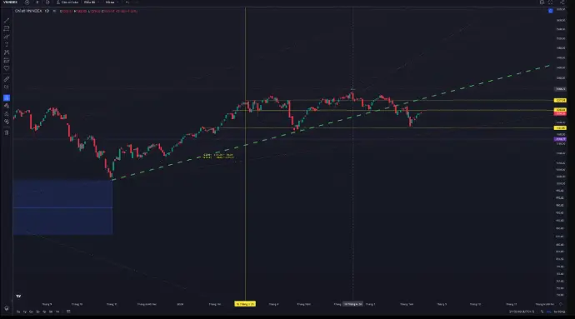Click the blue indicator dot near top right

(x=551, y=11)
